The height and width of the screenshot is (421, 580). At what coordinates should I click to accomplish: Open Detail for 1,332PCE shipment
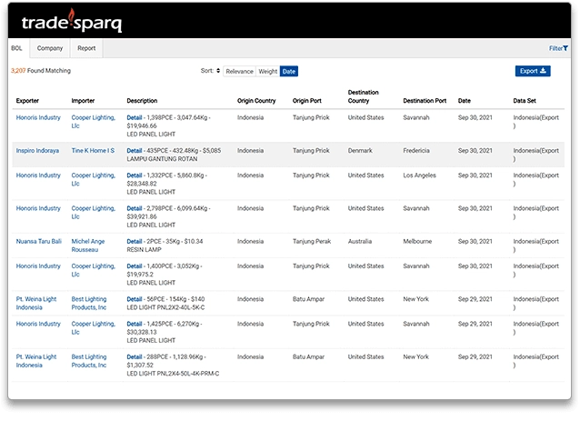click(135, 175)
